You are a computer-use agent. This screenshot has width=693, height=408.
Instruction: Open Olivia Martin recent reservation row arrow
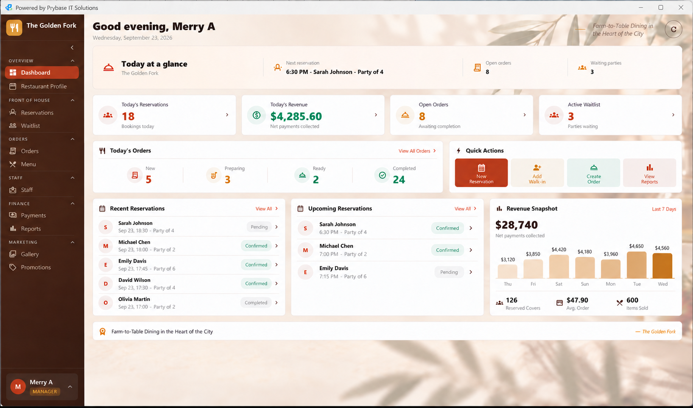click(277, 303)
